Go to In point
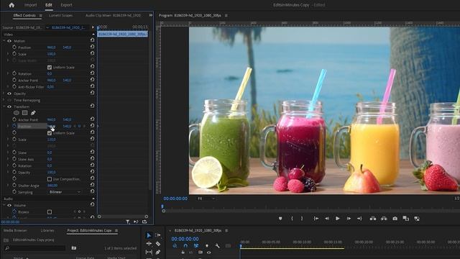Viewport: 460px width, 259px height. (x=316, y=219)
